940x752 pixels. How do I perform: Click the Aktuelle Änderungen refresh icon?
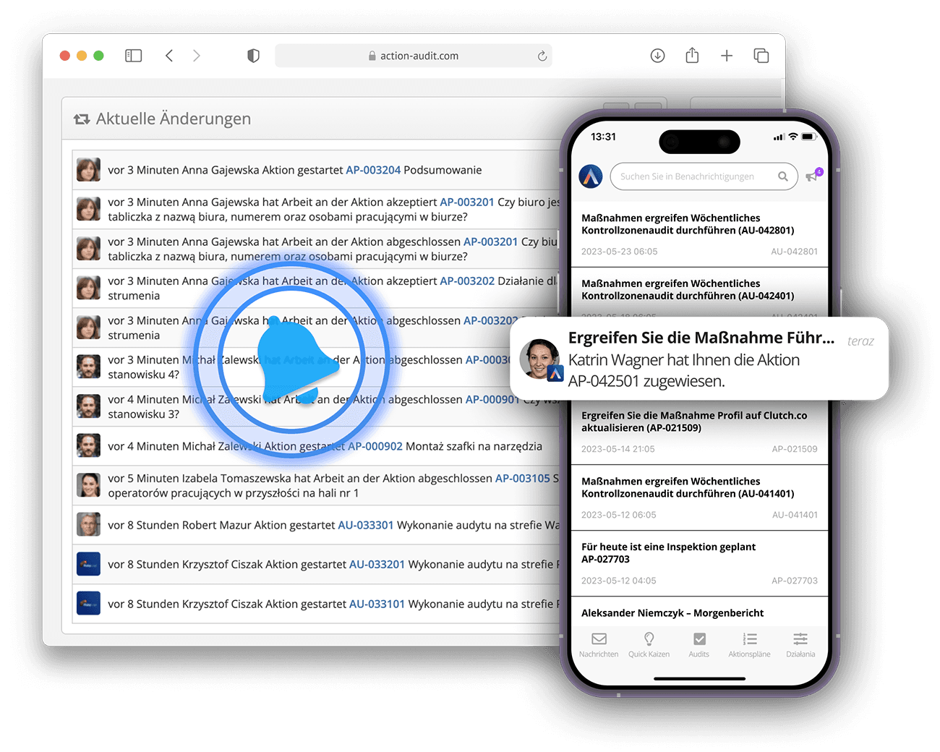[x=82, y=119]
